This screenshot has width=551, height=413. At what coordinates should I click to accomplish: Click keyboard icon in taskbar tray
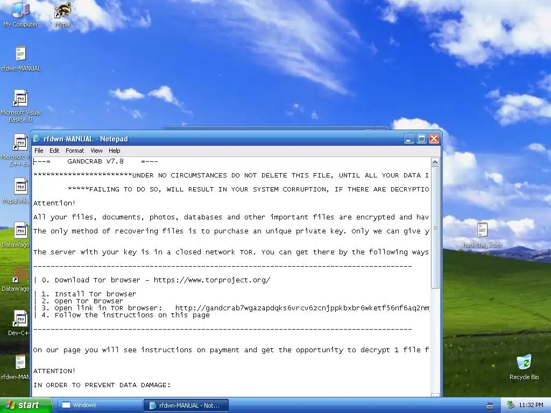(x=490, y=405)
